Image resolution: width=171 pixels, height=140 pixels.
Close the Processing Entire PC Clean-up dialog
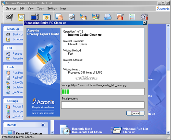tap(144, 23)
